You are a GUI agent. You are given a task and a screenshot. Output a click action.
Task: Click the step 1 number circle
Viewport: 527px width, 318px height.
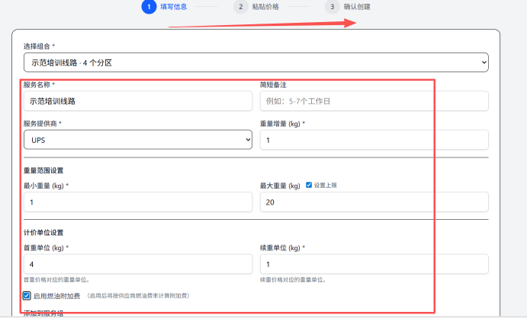[x=148, y=7]
